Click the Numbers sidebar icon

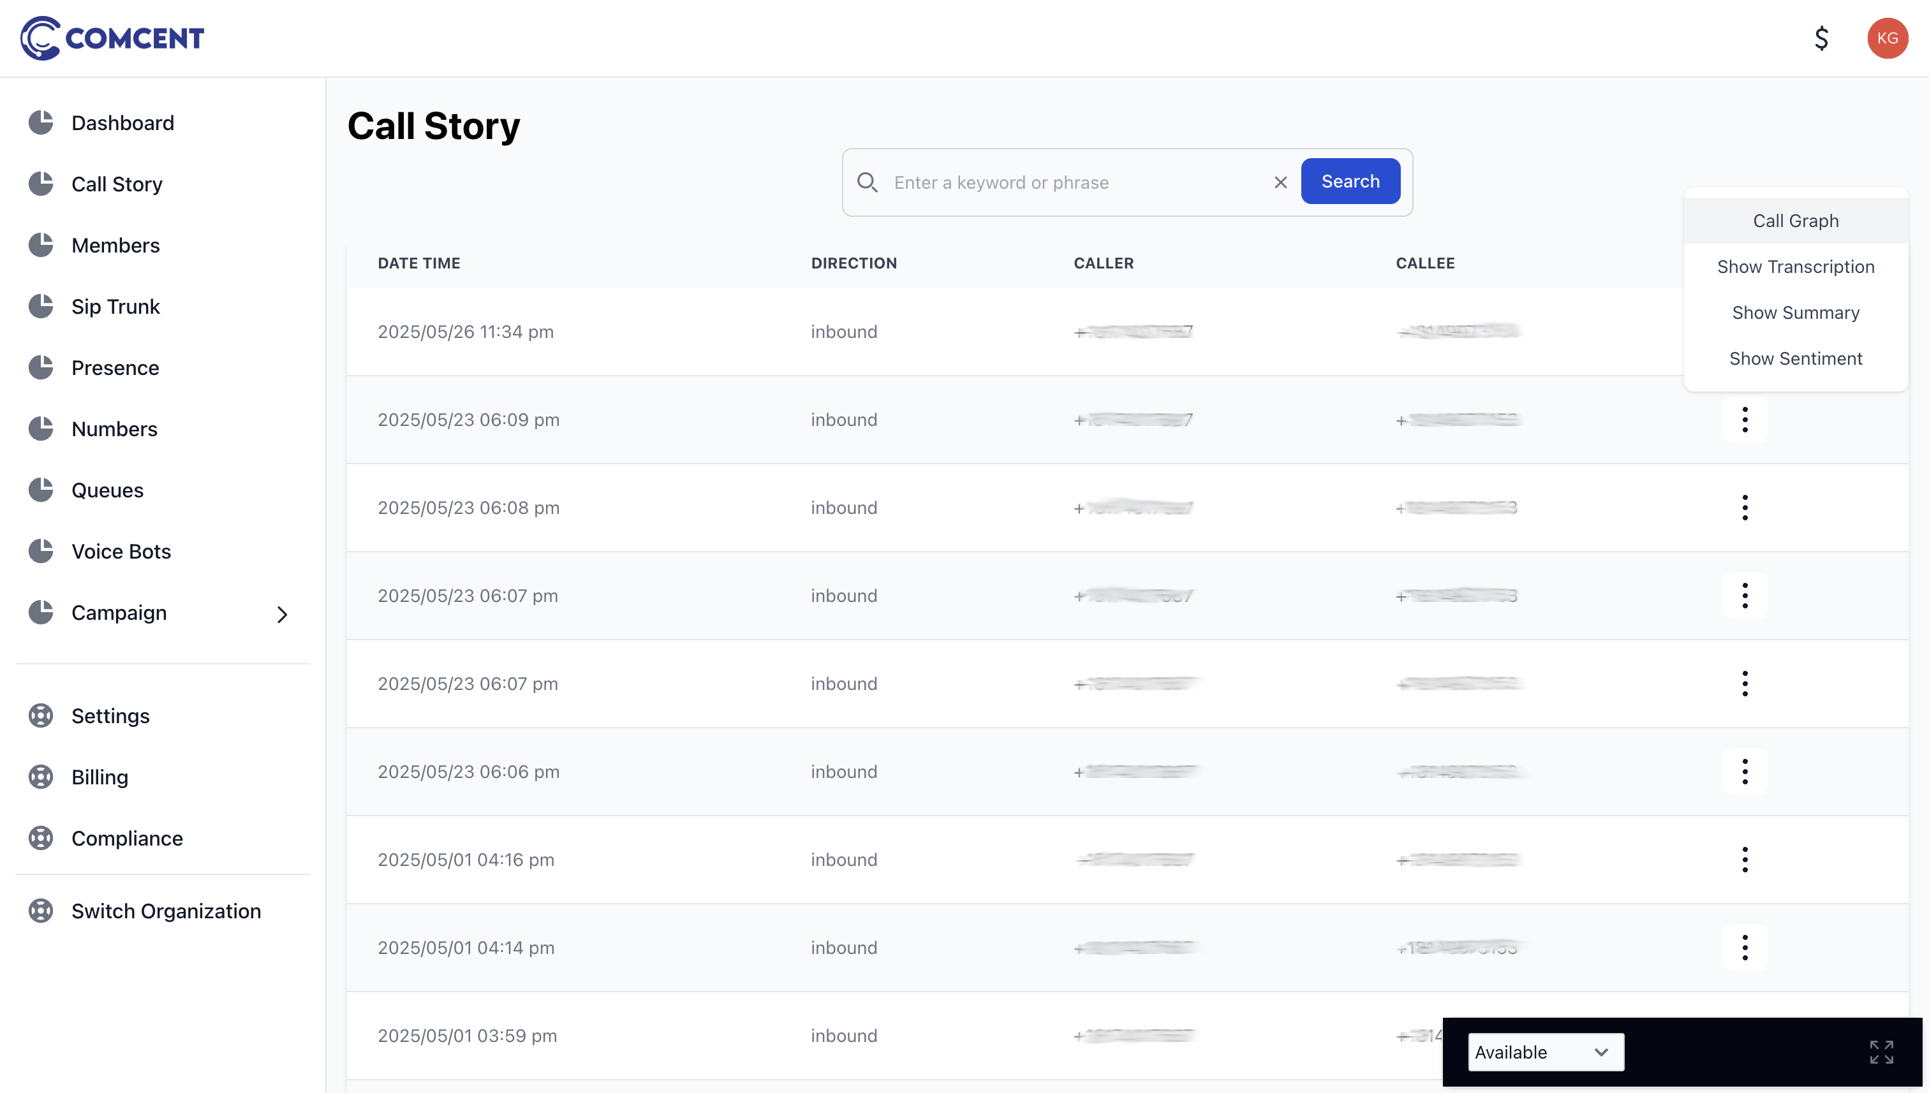41,429
